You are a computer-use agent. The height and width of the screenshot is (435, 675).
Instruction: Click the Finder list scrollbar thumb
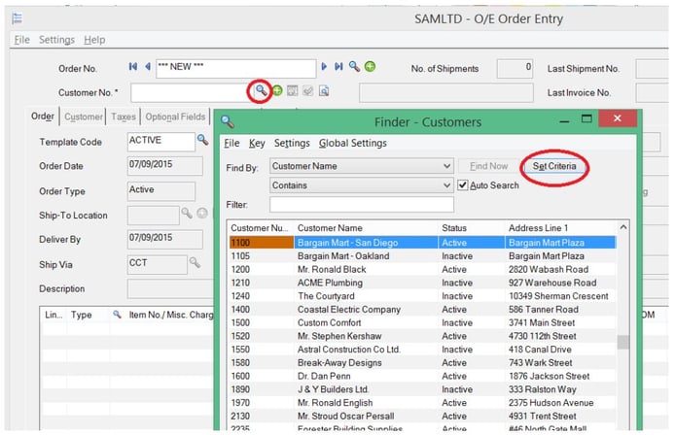pos(622,342)
